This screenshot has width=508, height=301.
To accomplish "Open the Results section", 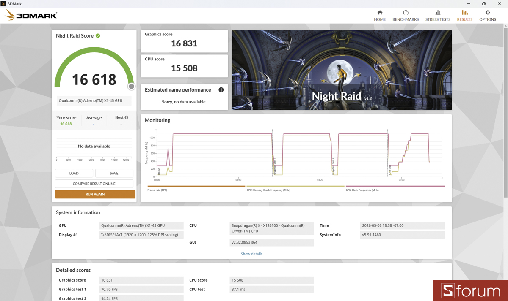I will click(464, 16).
